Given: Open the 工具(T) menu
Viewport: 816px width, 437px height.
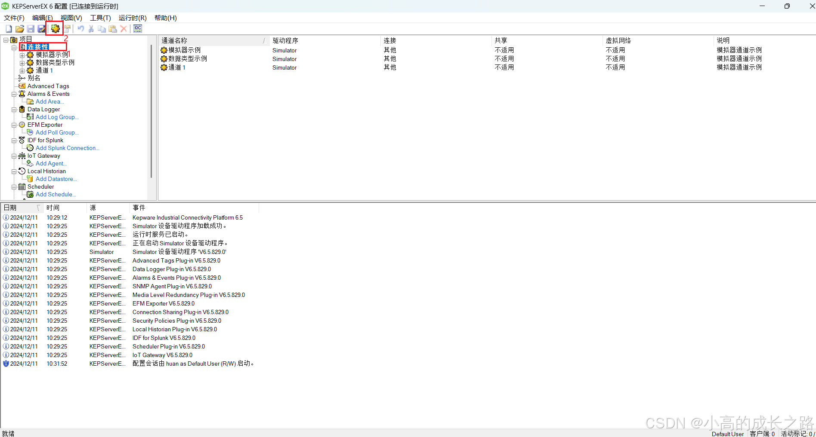Looking at the screenshot, I should pos(100,18).
